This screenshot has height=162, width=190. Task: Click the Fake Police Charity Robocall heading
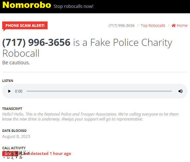(87, 48)
